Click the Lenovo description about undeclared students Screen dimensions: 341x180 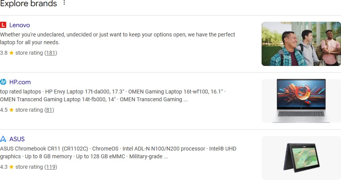(x=118, y=38)
